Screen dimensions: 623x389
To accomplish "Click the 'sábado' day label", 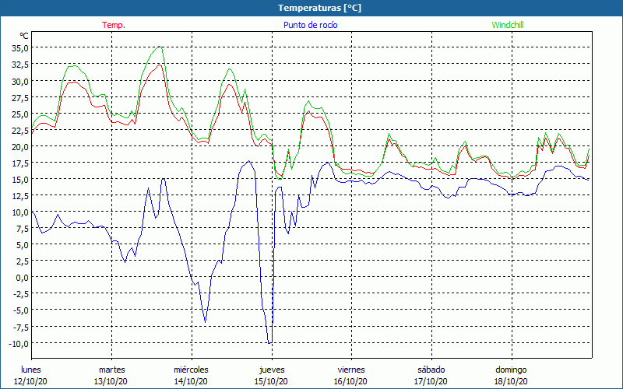I will pos(431,370).
